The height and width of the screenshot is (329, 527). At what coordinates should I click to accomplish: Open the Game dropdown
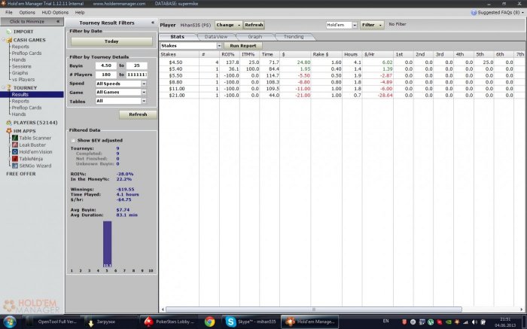(144, 92)
